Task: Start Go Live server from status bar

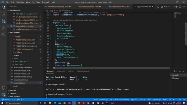Action: tap(167, 100)
